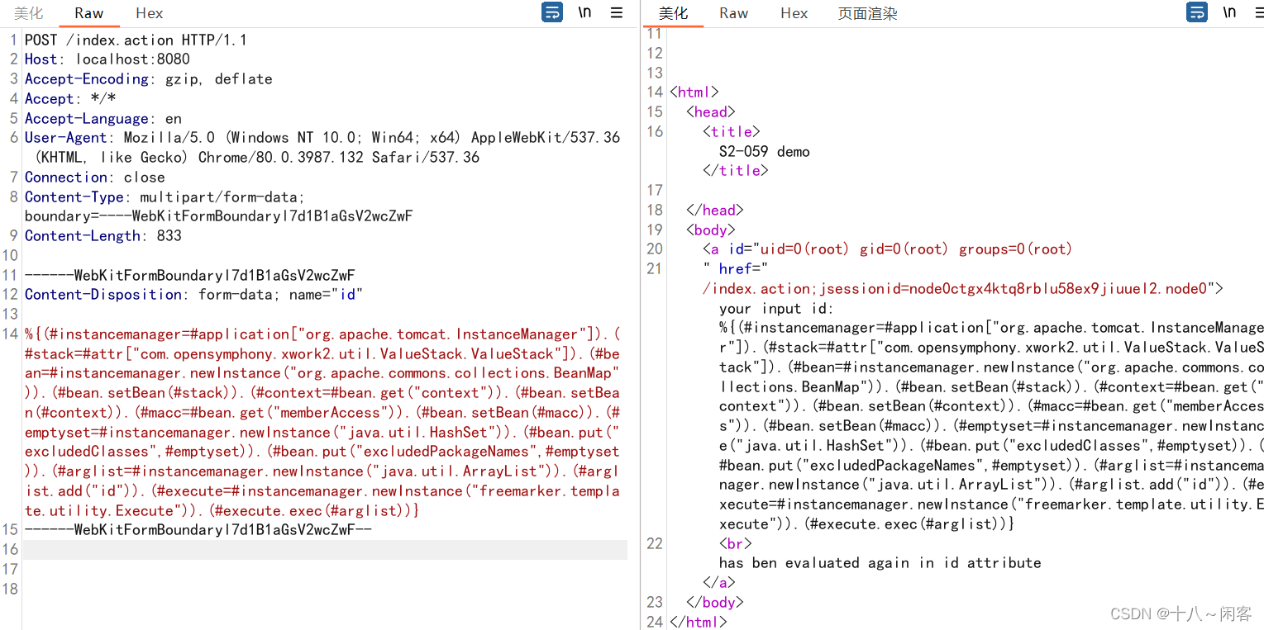Toggle \n non-printable characters in request panel
Image resolution: width=1264 pixels, height=630 pixels.
tap(584, 12)
